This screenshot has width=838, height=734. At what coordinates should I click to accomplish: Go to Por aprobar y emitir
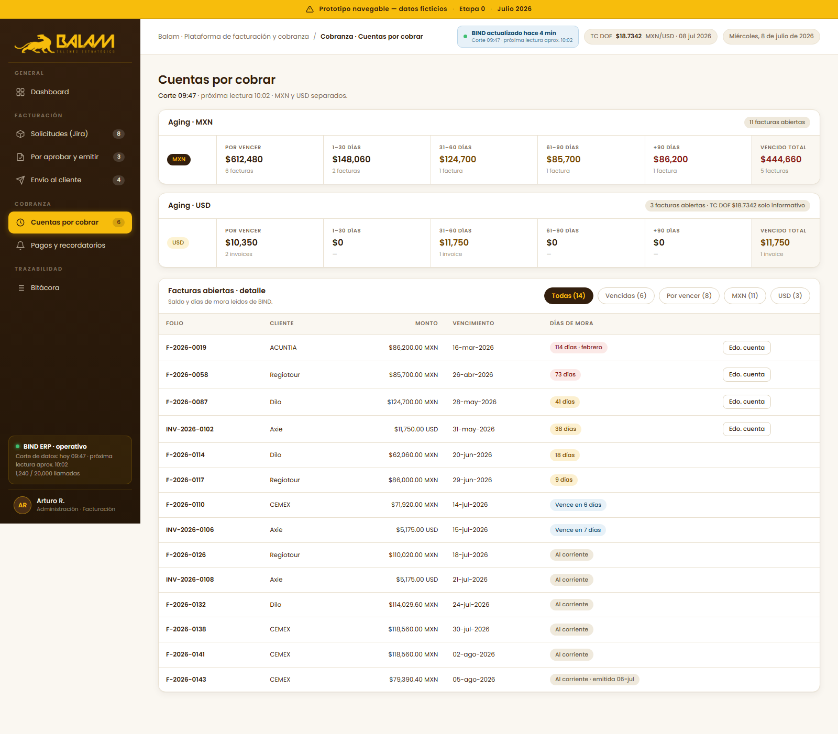(x=70, y=157)
